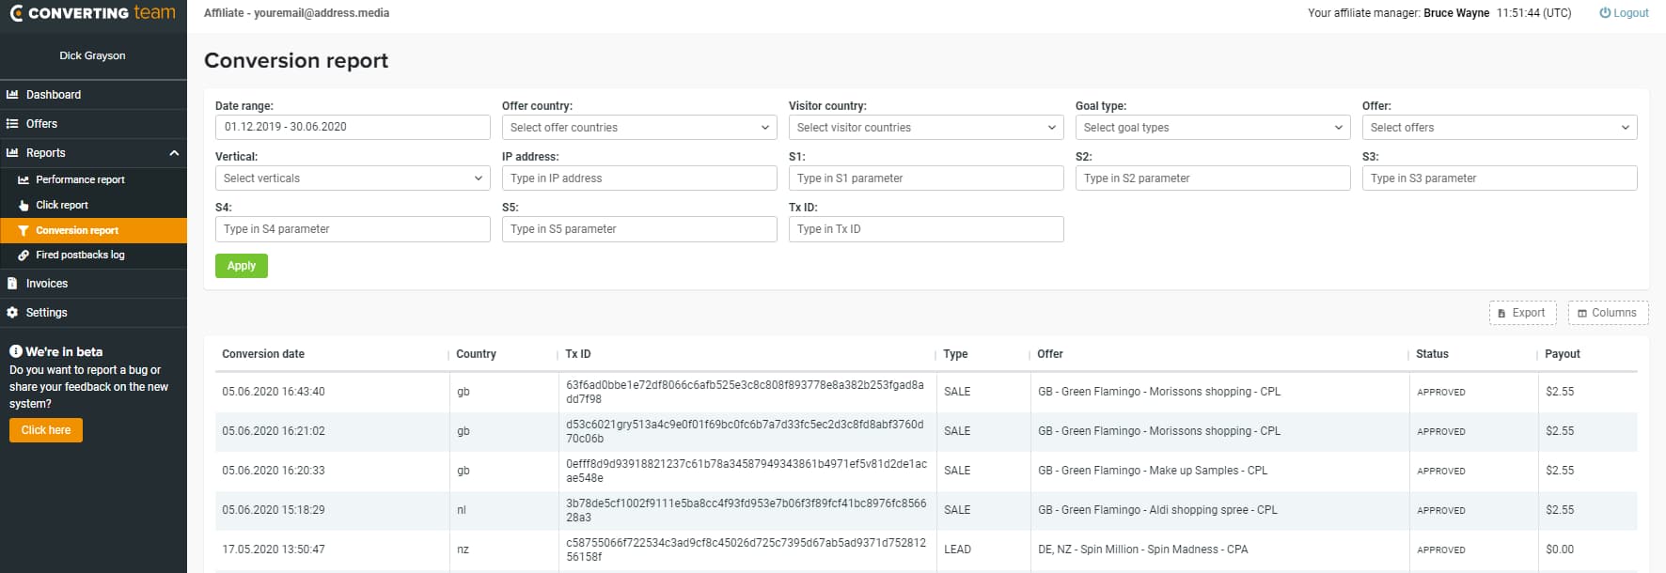Image resolution: width=1666 pixels, height=573 pixels.
Task: Click the Dashboard chart icon
Action: click(12, 95)
